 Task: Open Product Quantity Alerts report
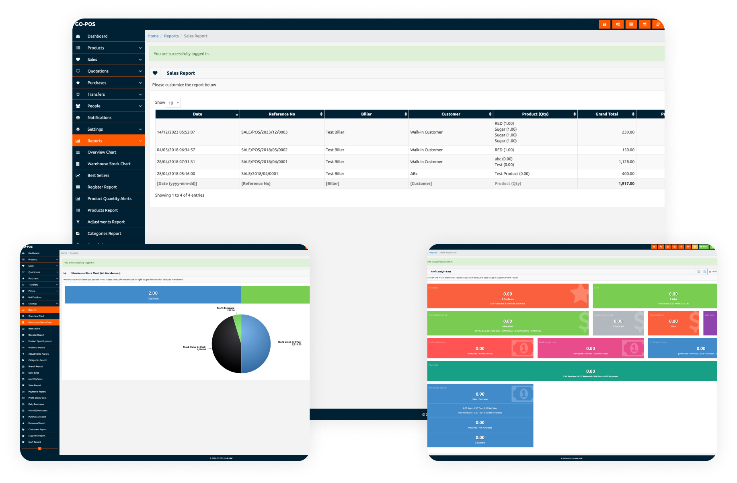[x=109, y=199]
